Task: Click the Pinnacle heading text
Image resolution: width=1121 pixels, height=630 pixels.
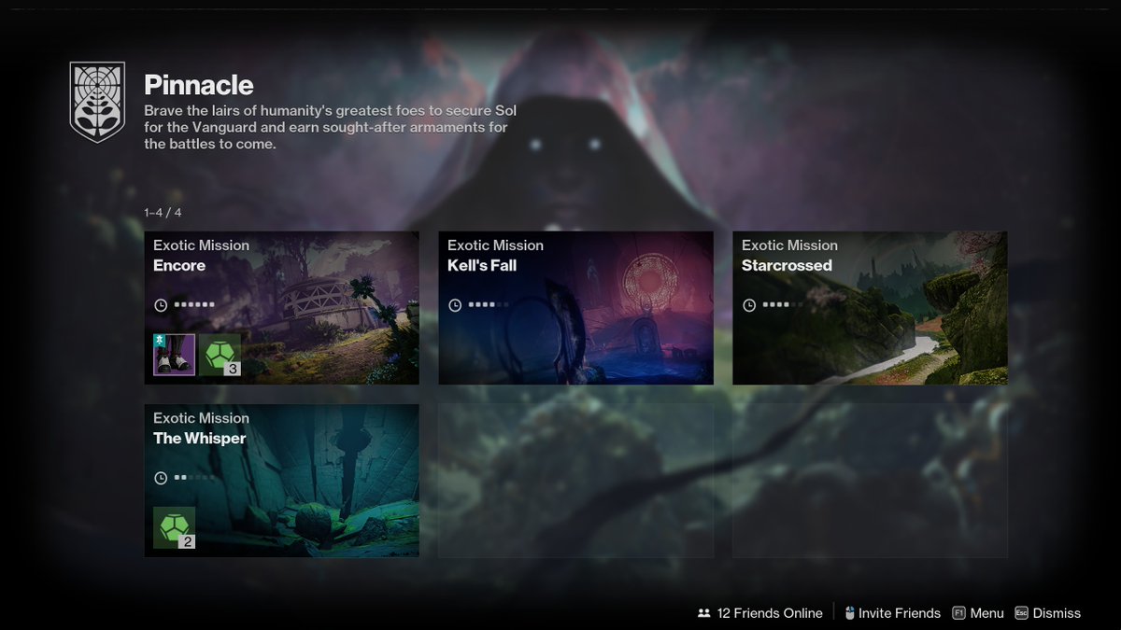Action: pos(199,85)
